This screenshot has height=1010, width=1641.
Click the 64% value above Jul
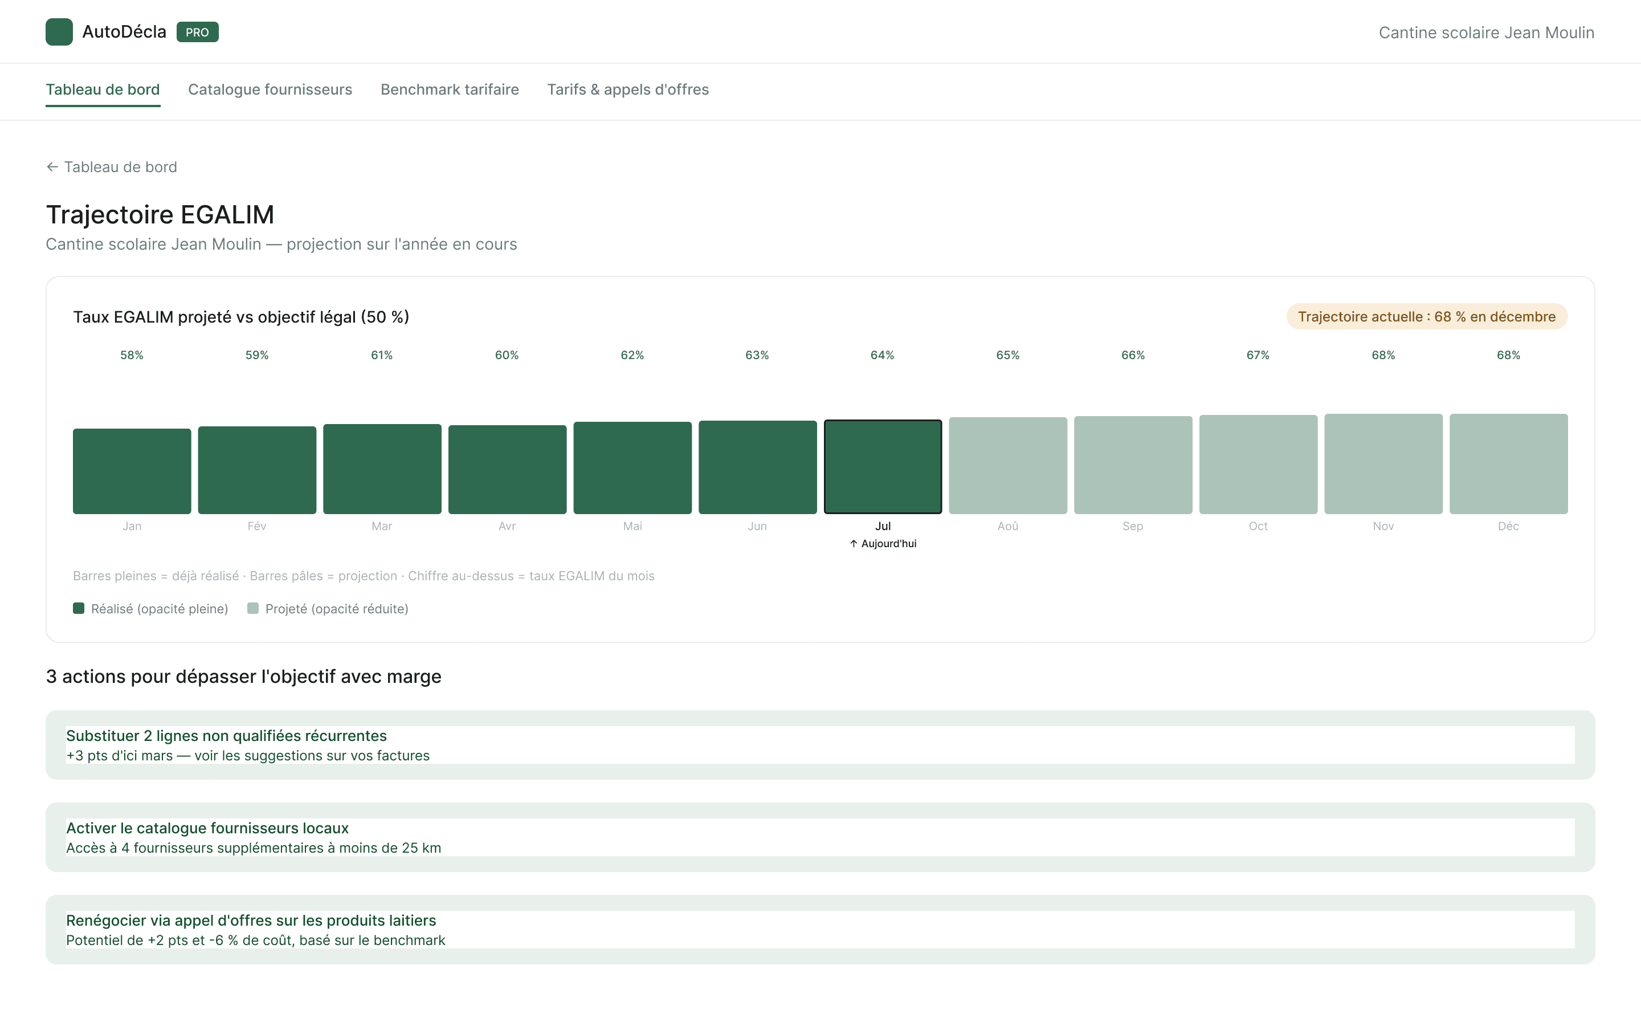(883, 355)
